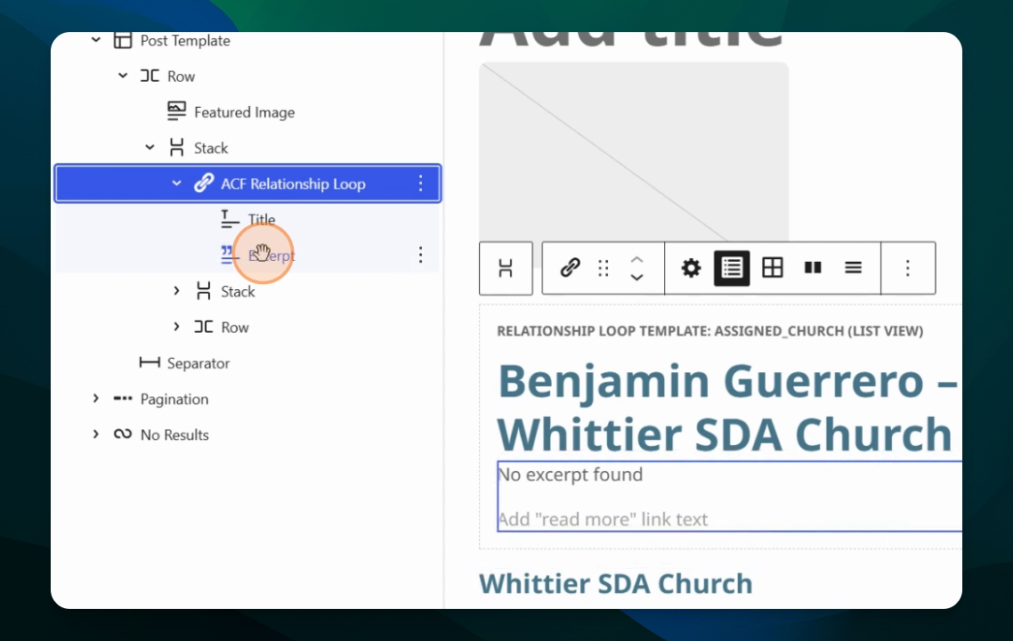Click the collapsed Row block icon

[x=204, y=327]
